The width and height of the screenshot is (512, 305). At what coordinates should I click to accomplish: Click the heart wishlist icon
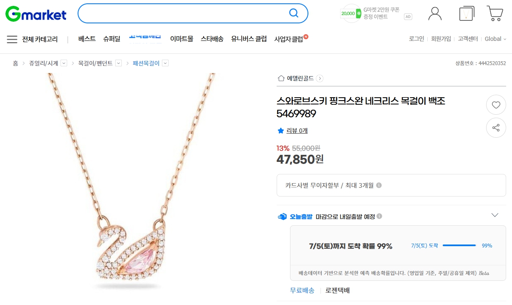click(x=496, y=105)
